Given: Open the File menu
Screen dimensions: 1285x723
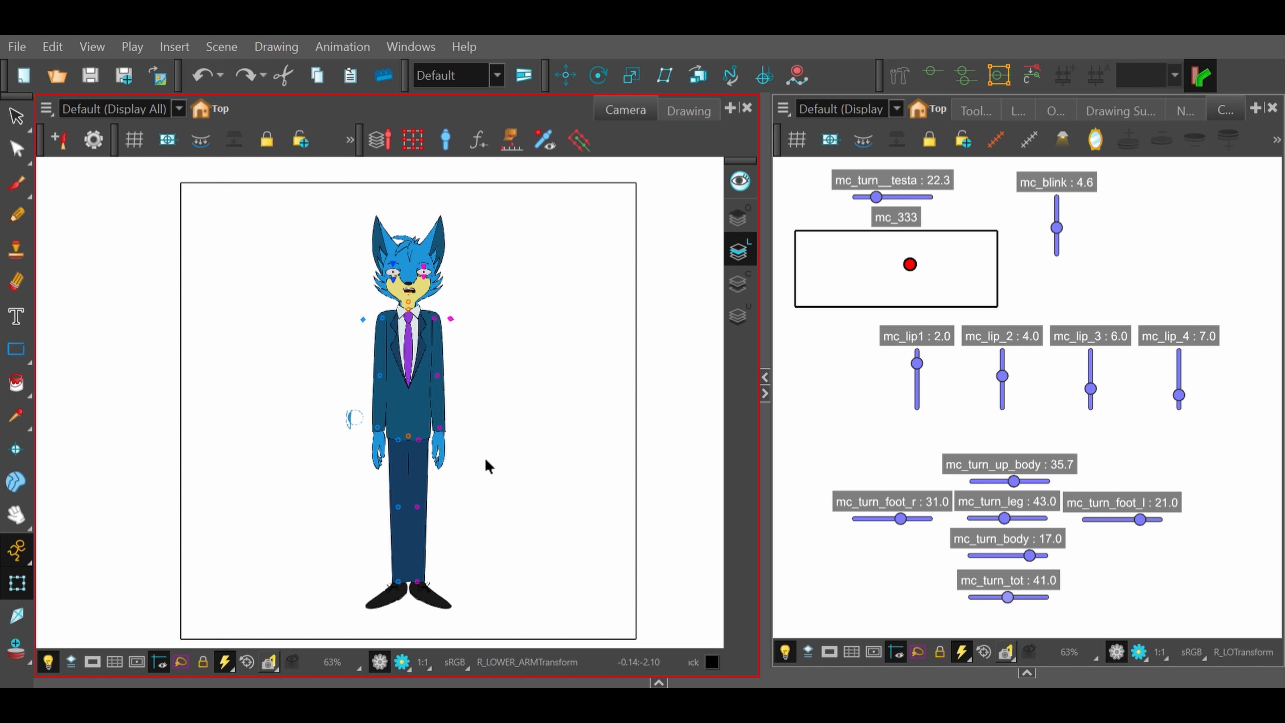Looking at the screenshot, I should coord(17,47).
